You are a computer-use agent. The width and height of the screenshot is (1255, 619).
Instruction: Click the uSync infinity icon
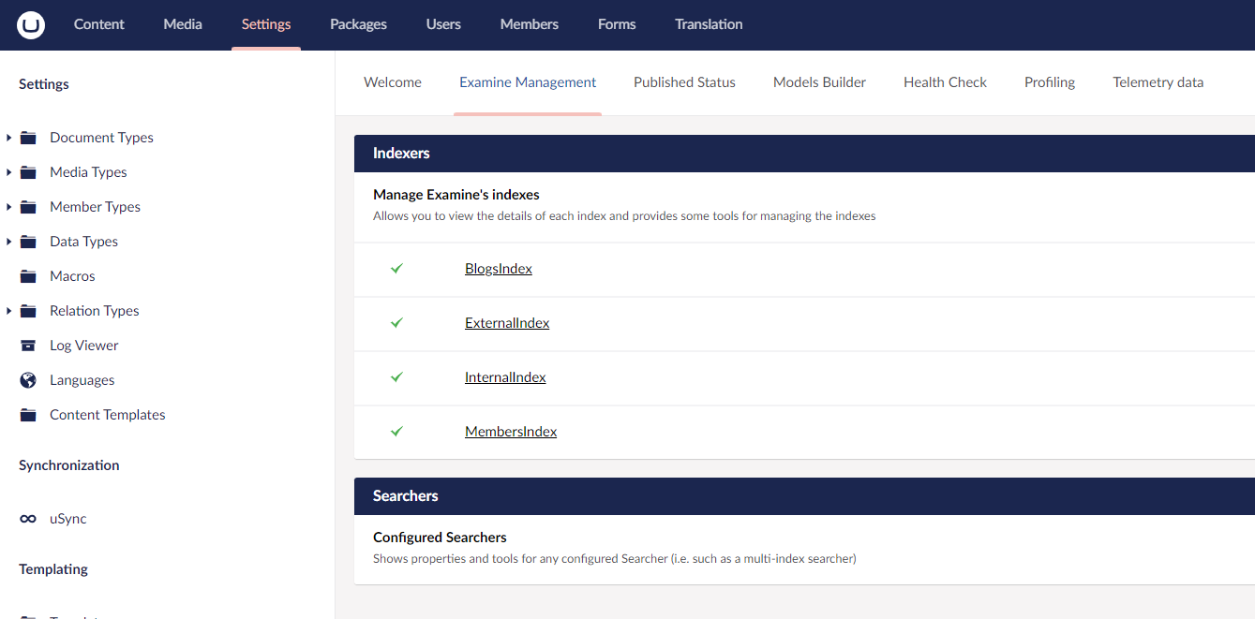point(29,519)
